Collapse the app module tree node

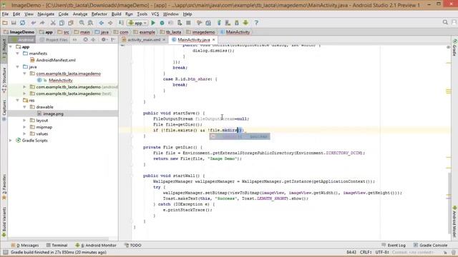pyautogui.click(x=11, y=46)
